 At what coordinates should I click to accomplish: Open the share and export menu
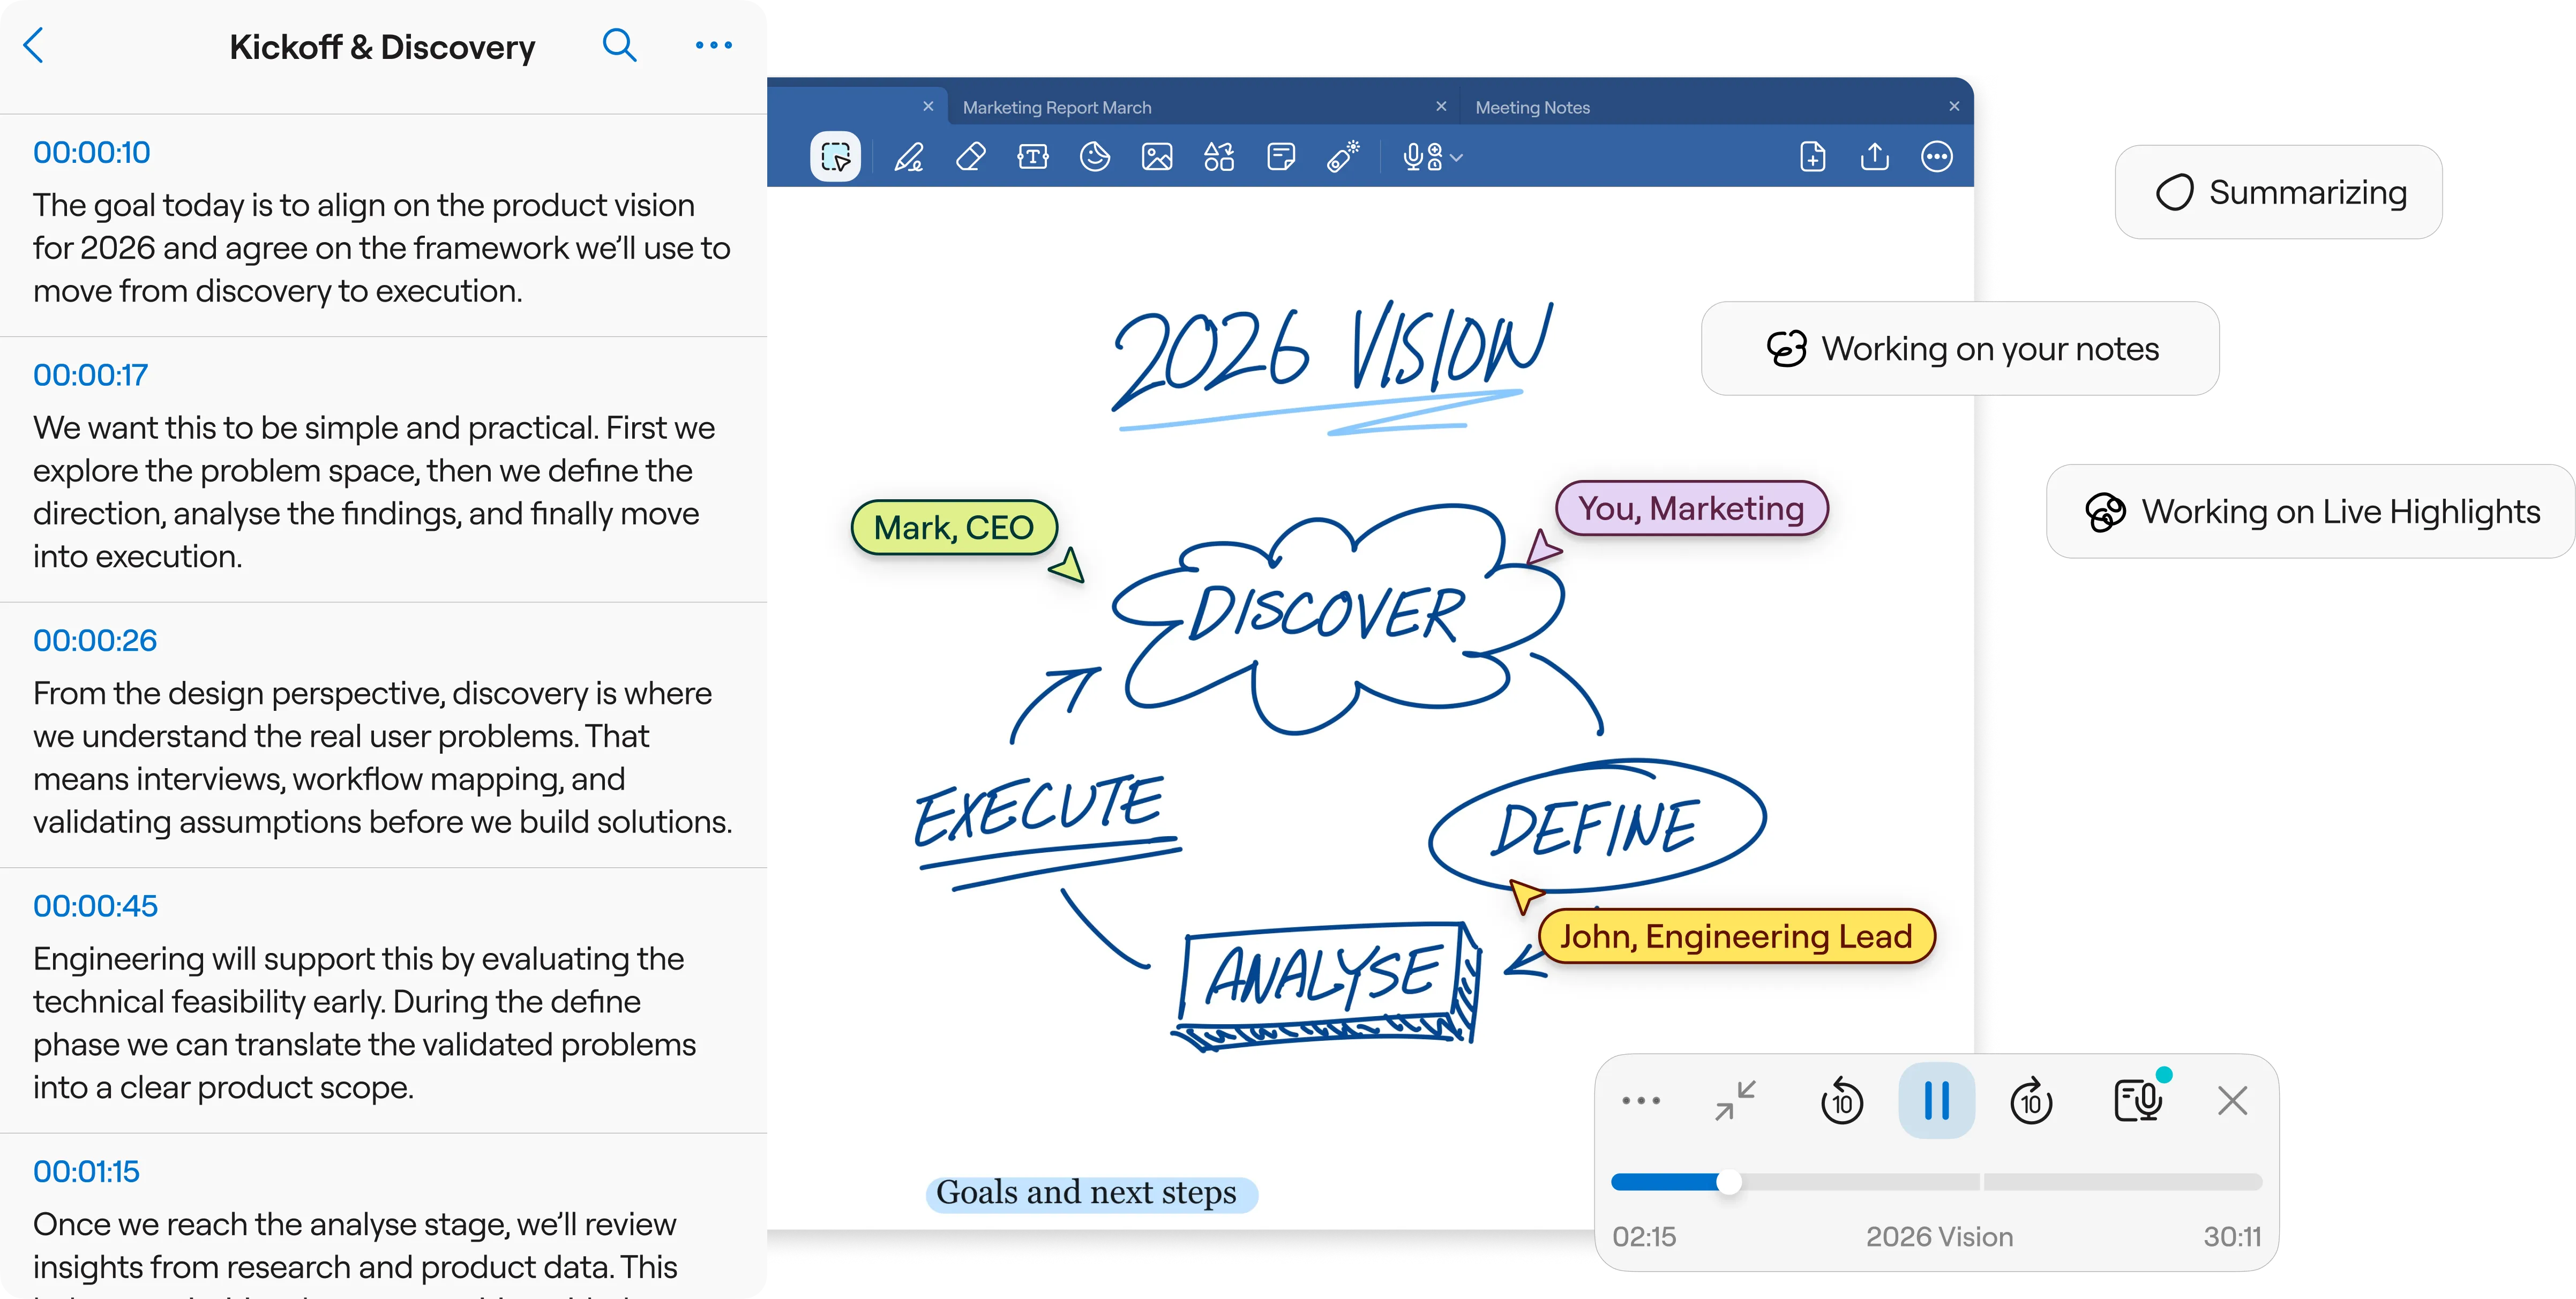[1875, 157]
